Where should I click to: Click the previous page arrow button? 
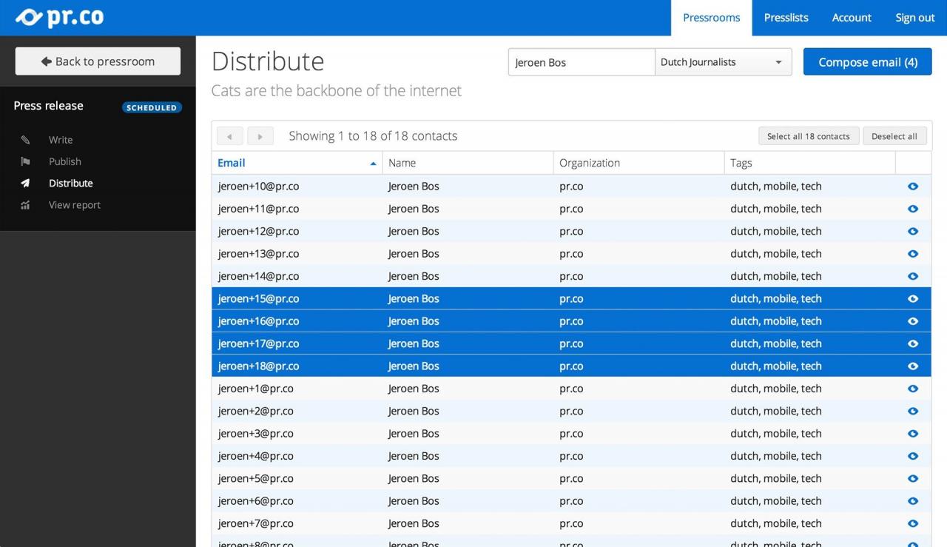click(x=229, y=136)
